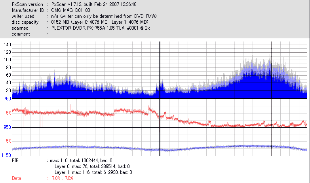Click the blue 750 axis label
This screenshot has width=310, height=183.
click(8, 99)
